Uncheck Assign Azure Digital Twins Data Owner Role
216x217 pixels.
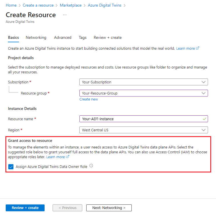pos(11,166)
